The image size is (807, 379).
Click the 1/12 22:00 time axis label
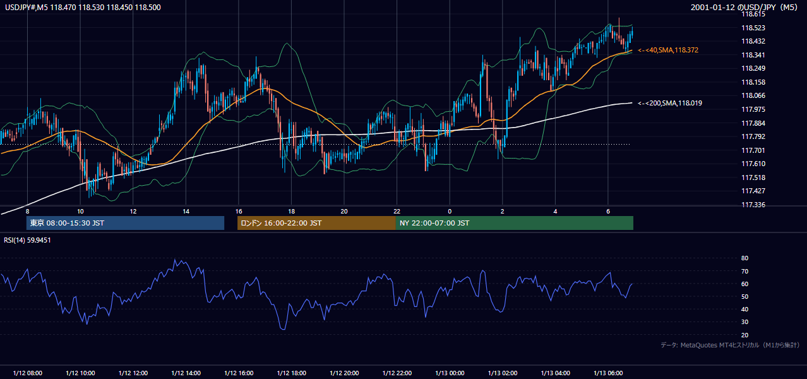(397, 373)
